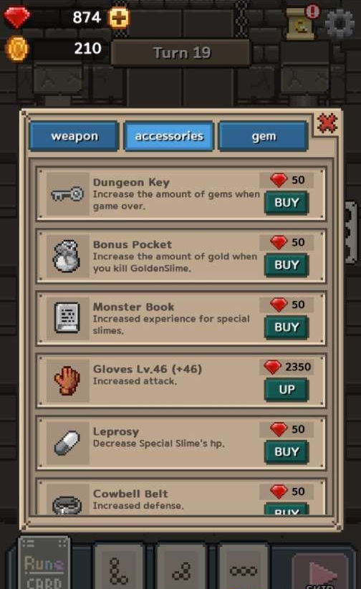The width and height of the screenshot is (361, 589).
Task: Switch to the gem tab
Action: point(264,136)
